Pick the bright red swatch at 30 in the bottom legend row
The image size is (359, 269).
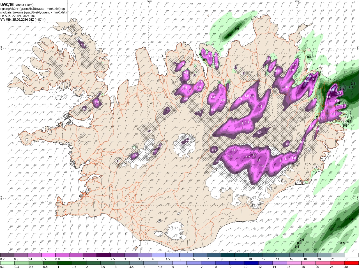tap(352, 263)
